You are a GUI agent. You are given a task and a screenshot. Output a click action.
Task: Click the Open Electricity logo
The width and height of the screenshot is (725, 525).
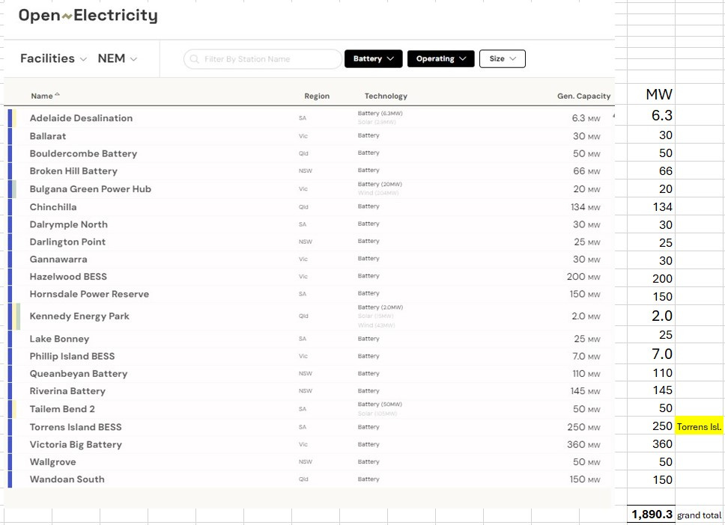[x=88, y=15]
